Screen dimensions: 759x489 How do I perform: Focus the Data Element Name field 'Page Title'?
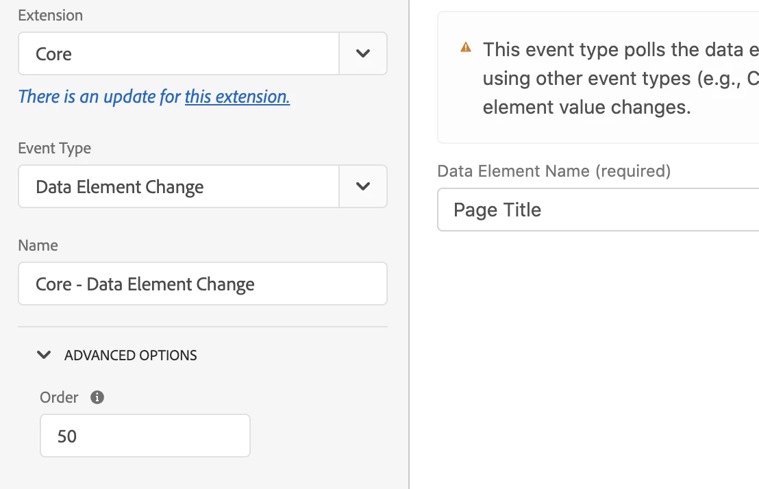(x=597, y=210)
